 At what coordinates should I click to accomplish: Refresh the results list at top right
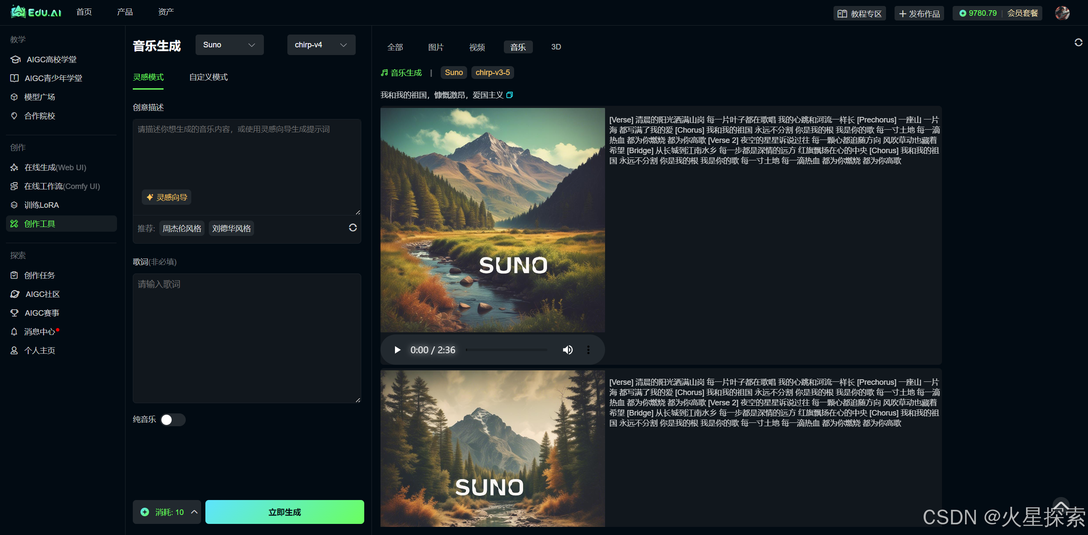(x=1078, y=42)
